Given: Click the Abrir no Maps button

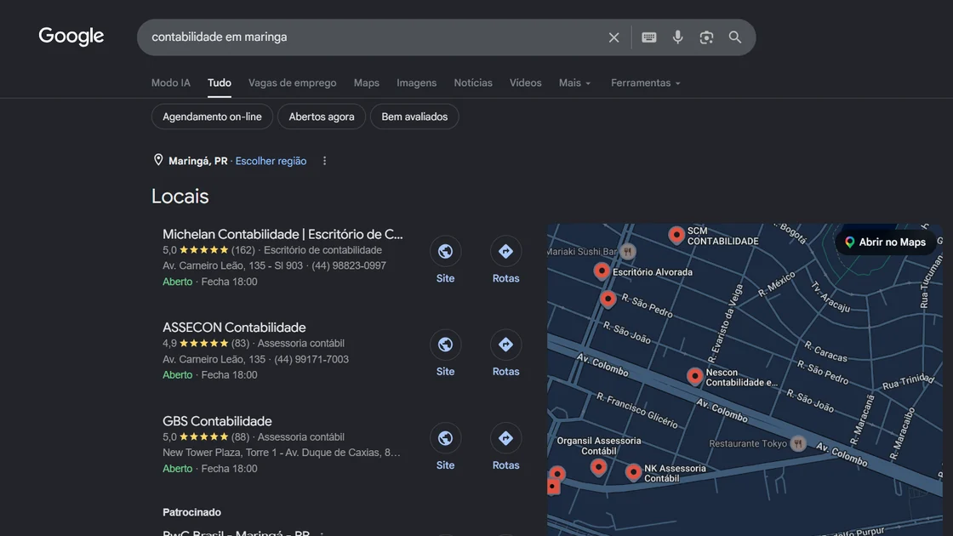Looking at the screenshot, I should 885,242.
